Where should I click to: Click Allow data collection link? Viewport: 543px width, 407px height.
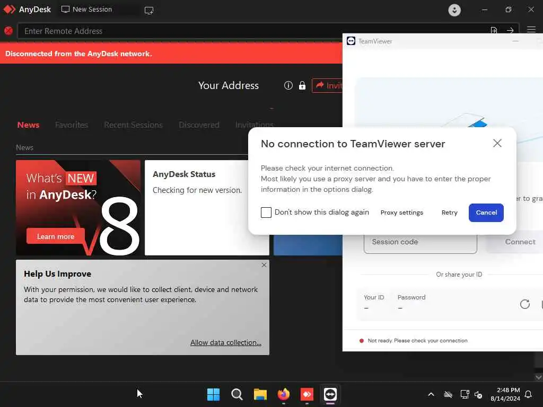click(226, 342)
